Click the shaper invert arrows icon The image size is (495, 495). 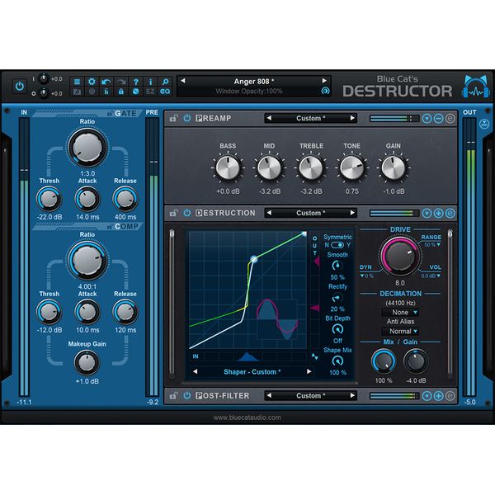(315, 356)
